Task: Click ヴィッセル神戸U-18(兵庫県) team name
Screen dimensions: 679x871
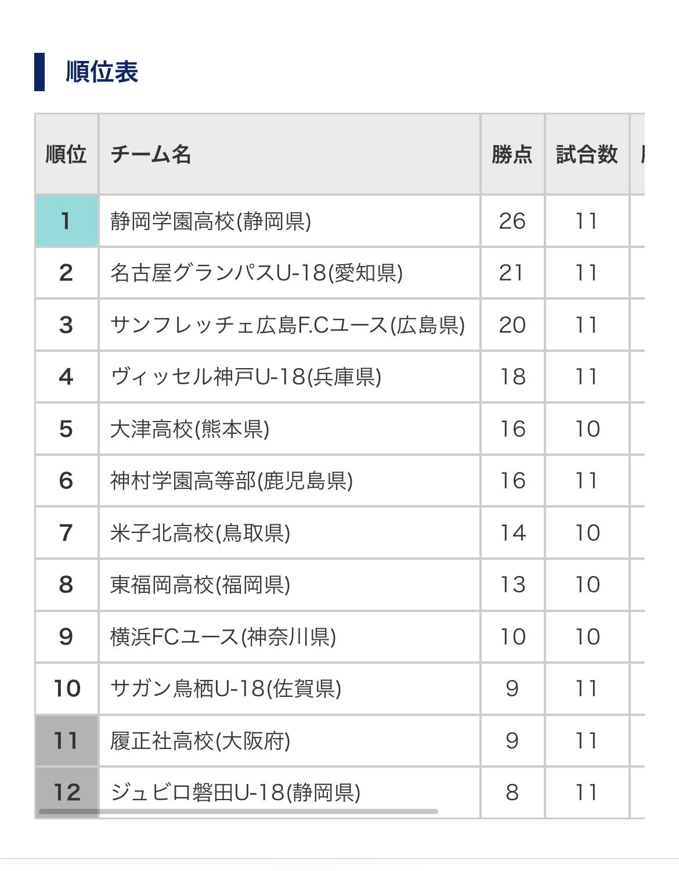Action: (x=246, y=377)
